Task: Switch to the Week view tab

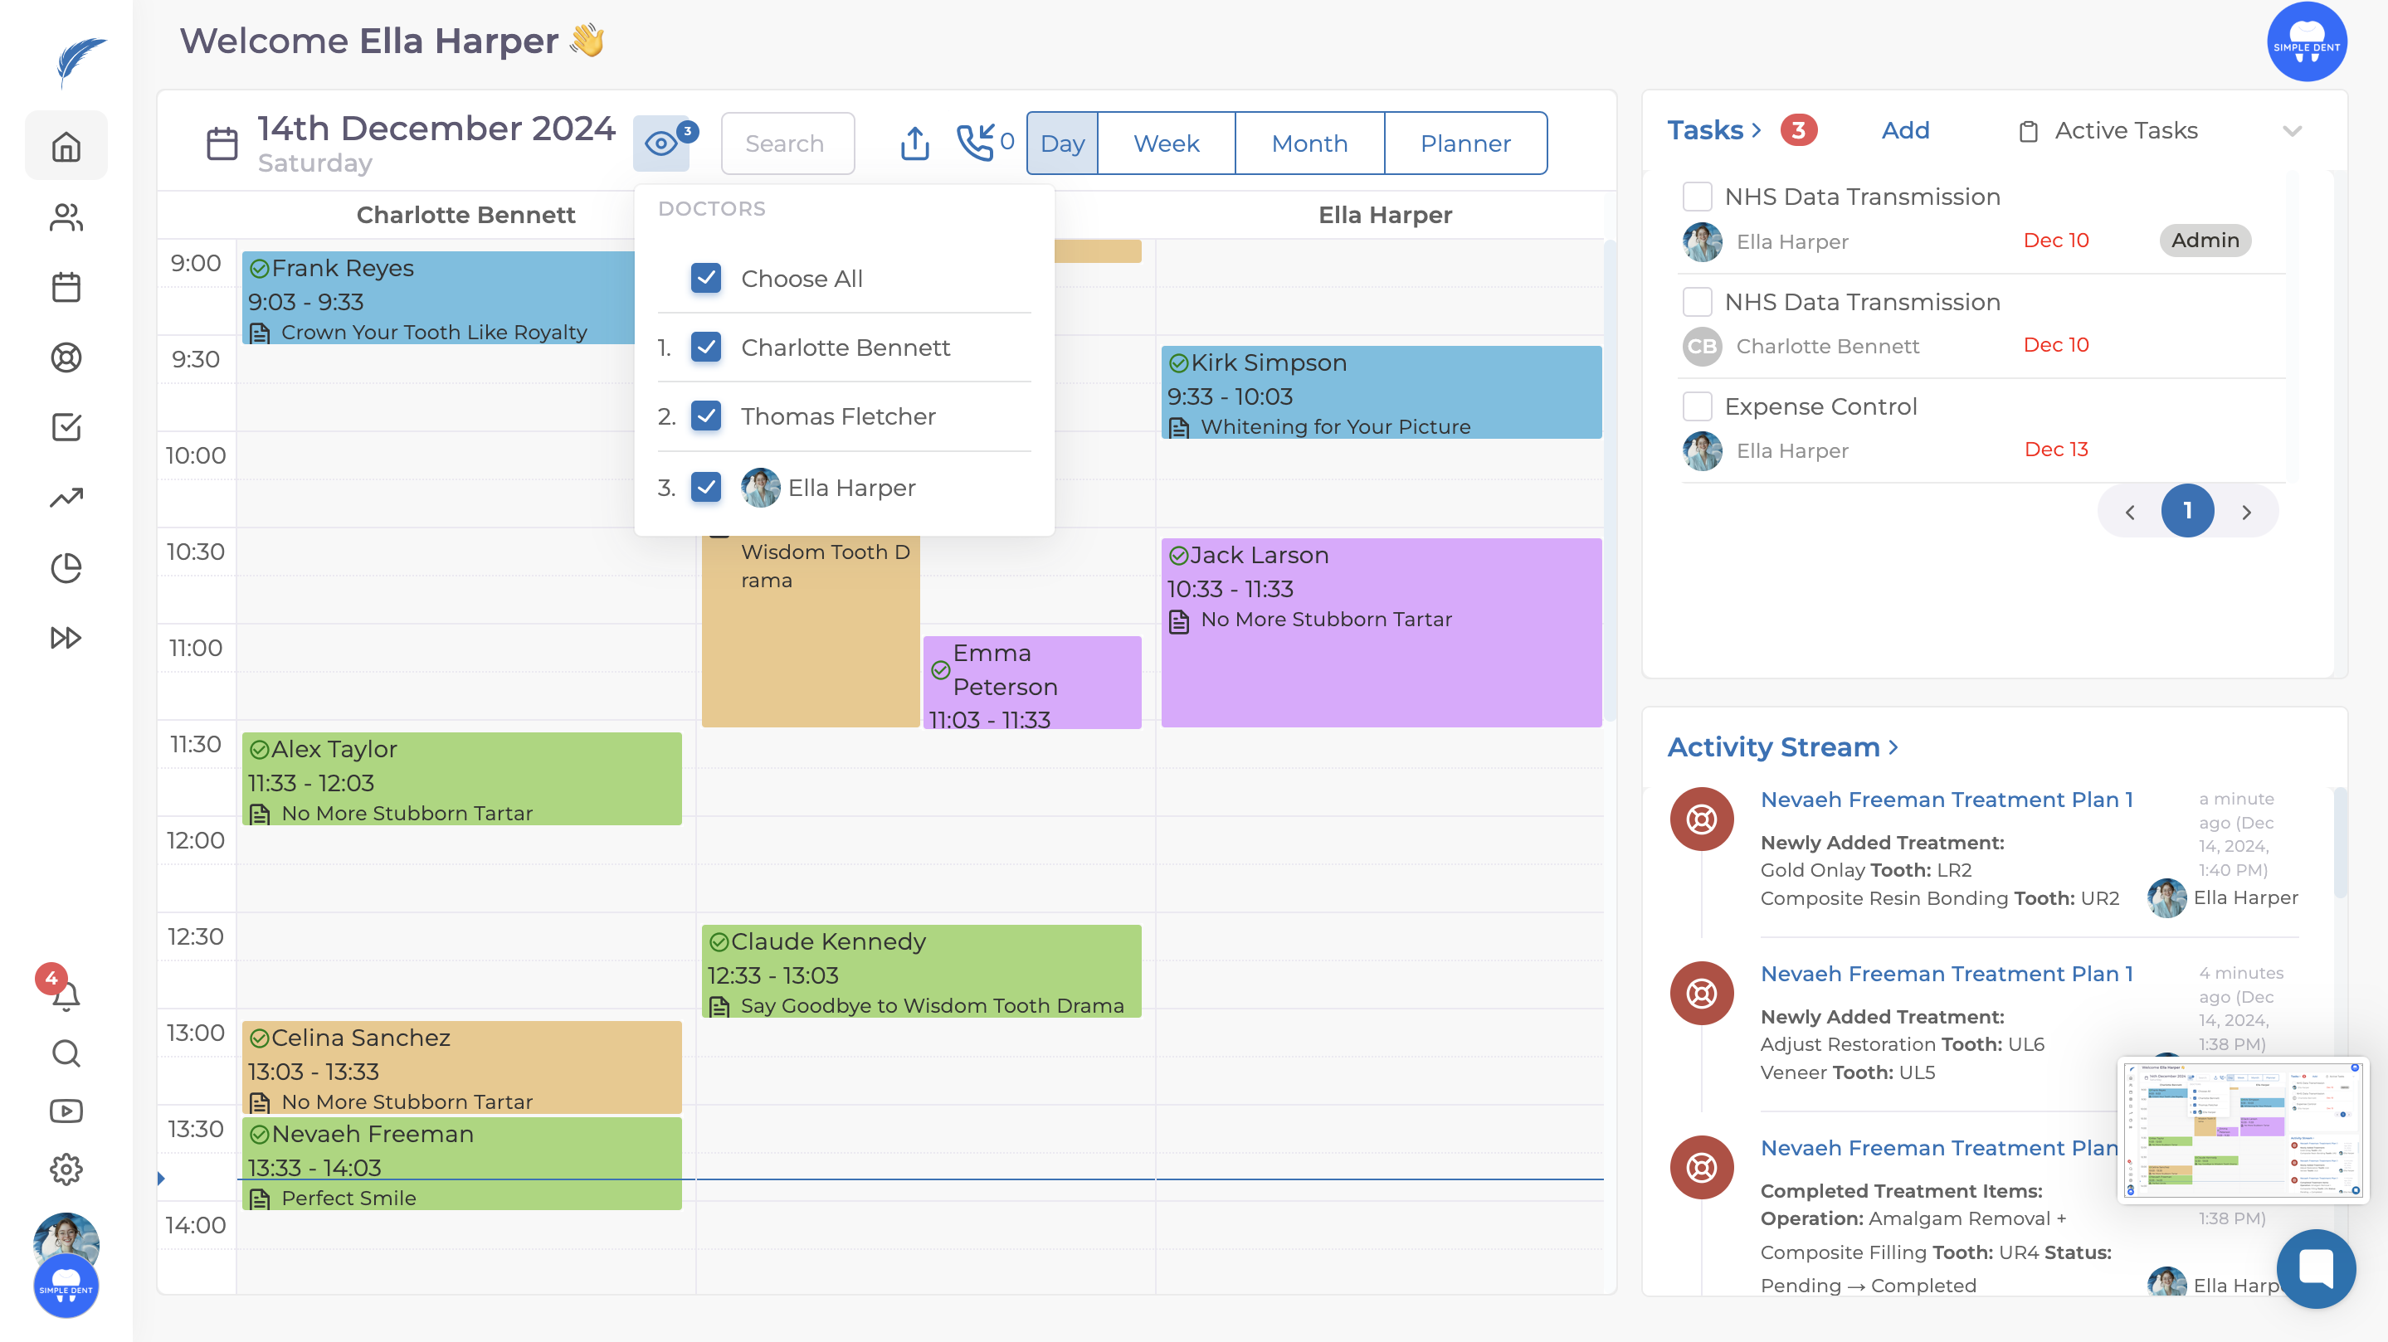Action: tap(1166, 143)
